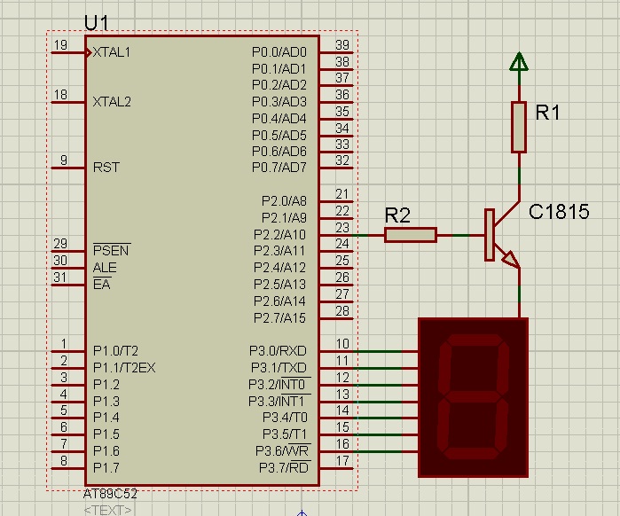Click the P2.2/A10 pin label
The height and width of the screenshot is (516, 620).
279,235
